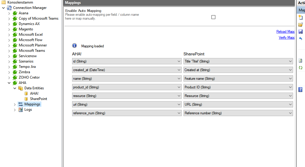305x167 pixels.
Task: Click the blue undo arrow icon
Action: pos(301,39)
